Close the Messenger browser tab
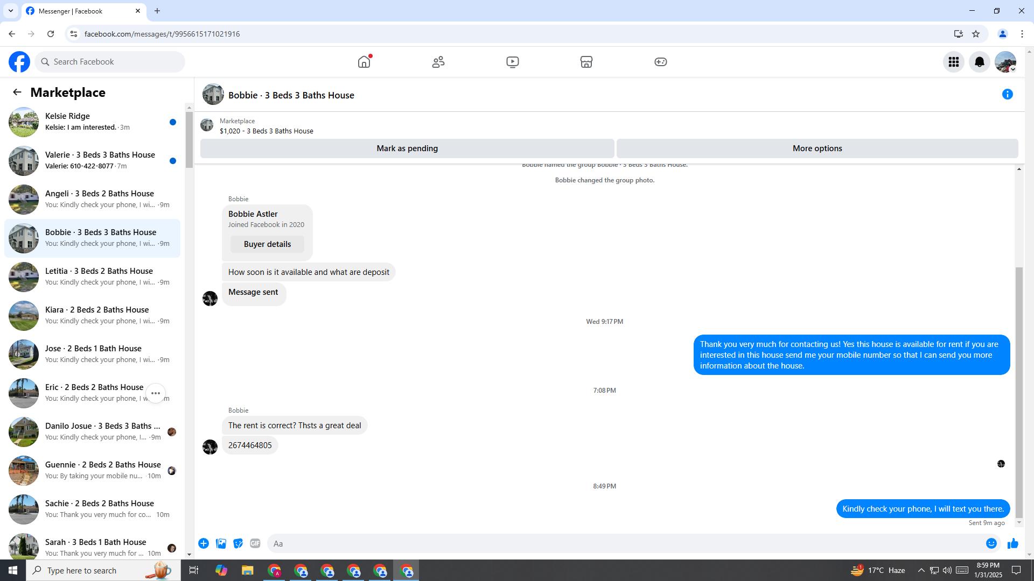 pos(138,11)
